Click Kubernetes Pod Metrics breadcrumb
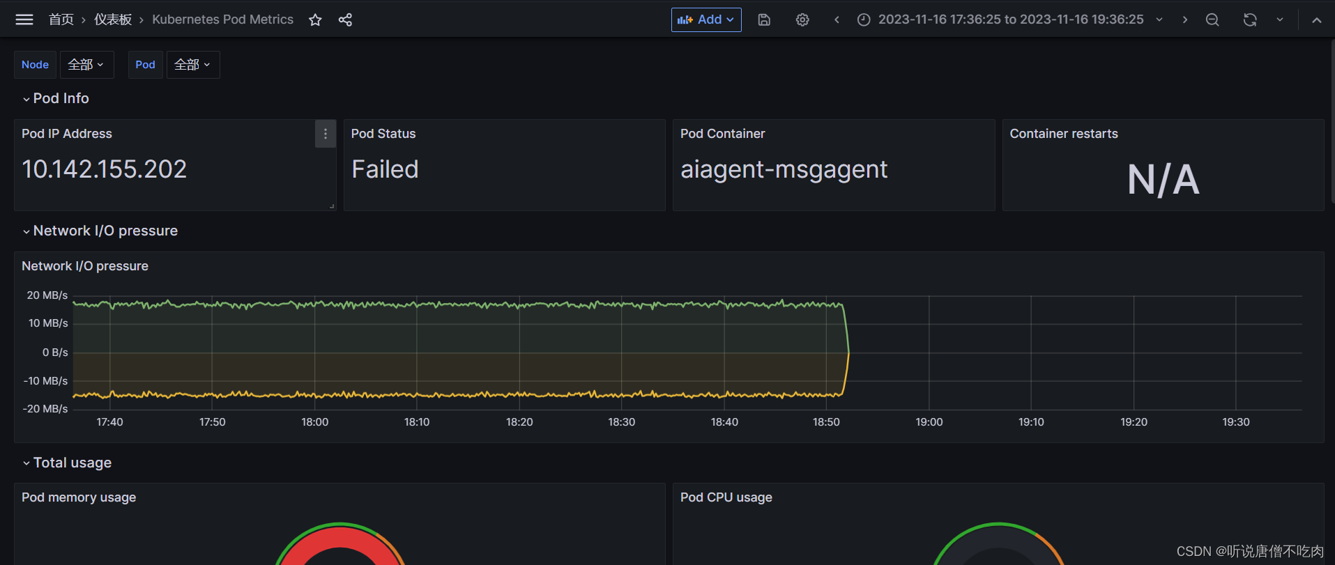 point(222,20)
